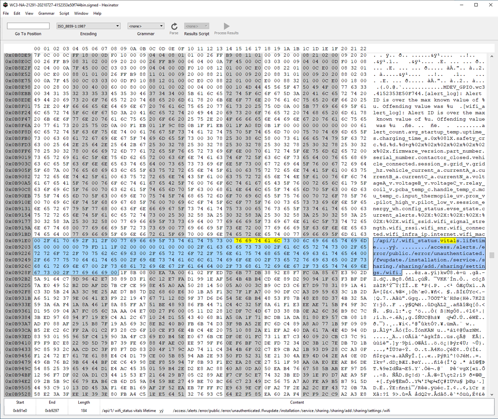
Task: Open the Script menu
Action: click(64, 13)
